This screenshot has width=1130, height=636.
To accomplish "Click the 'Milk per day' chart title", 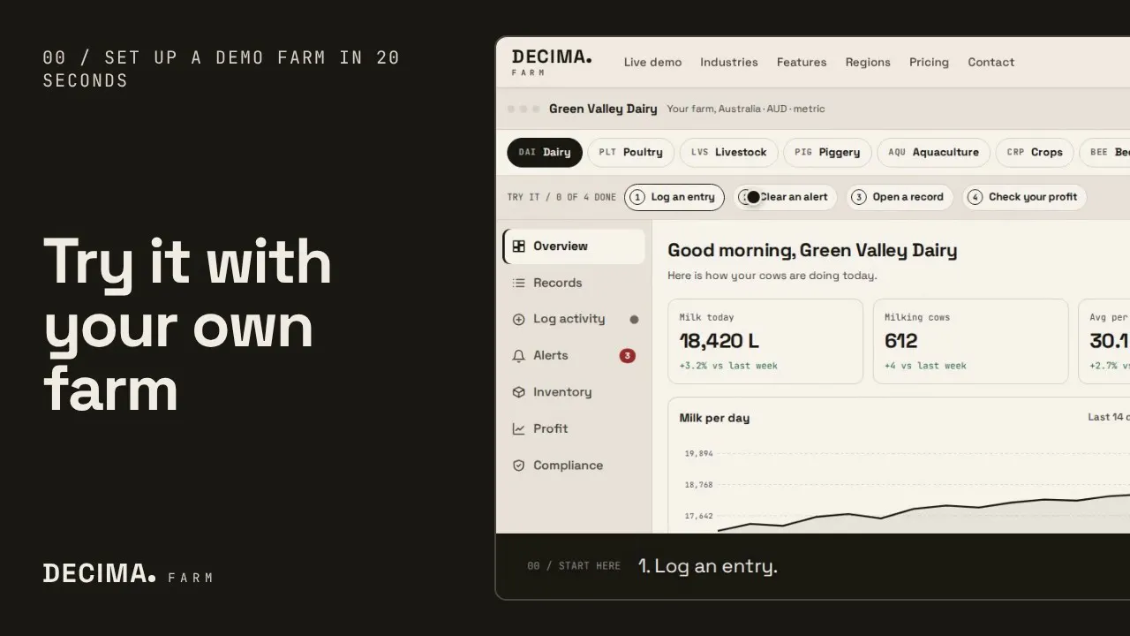I will click(714, 418).
